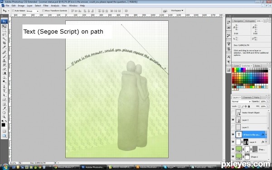Activate the Zoom tool magnifier
The image size is (272, 170).
4,117
